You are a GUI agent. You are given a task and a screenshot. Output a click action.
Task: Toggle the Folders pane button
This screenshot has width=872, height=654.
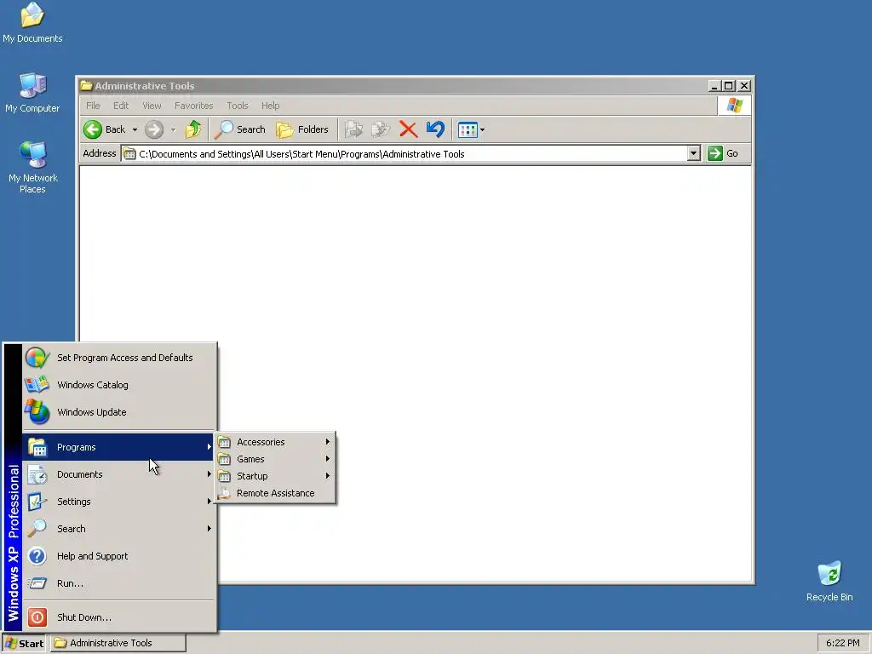302,129
